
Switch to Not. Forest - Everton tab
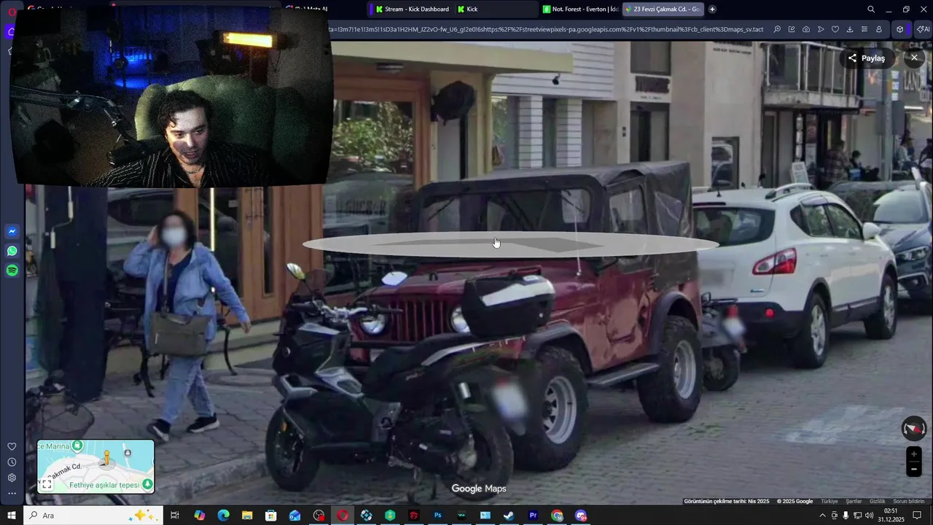pyautogui.click(x=579, y=9)
